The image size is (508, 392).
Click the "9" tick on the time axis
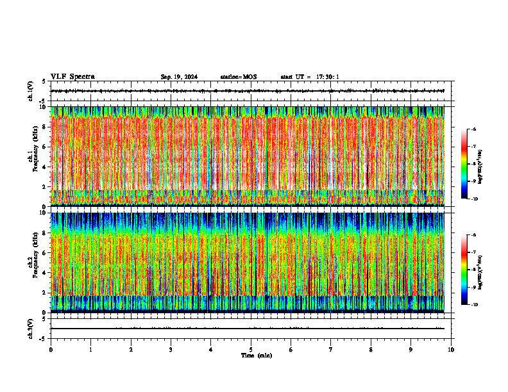click(411, 350)
